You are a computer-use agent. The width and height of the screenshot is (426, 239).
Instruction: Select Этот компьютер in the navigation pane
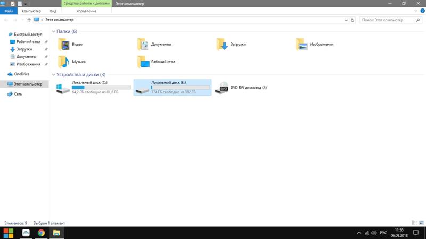(x=24, y=84)
